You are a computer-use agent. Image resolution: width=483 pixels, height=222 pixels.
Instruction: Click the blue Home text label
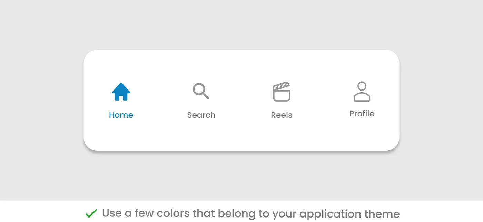(x=121, y=115)
